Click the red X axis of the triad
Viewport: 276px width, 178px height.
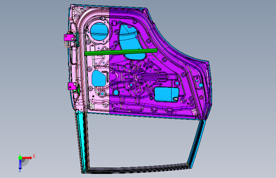(x=27, y=158)
